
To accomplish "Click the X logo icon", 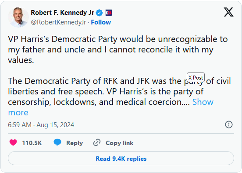I will [x=228, y=12].
